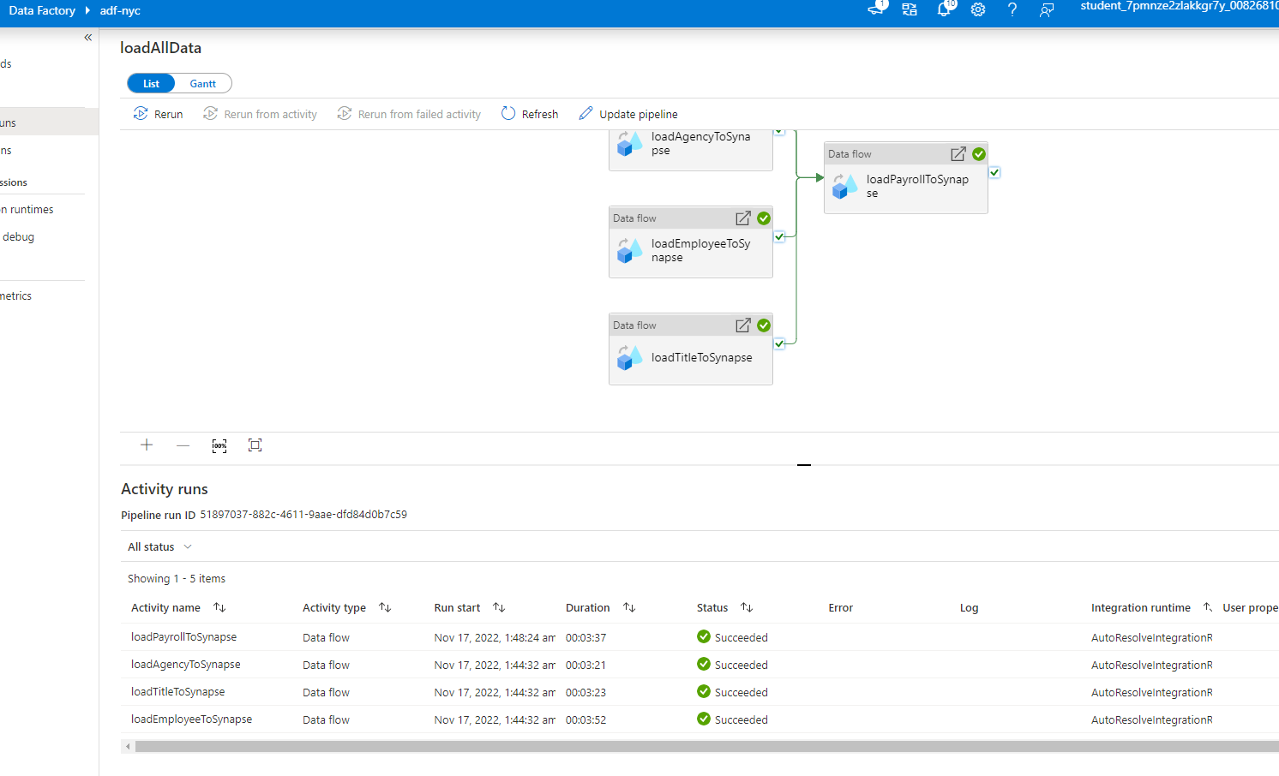1279x776 pixels.
Task: Click Succeeded status for loadPayrollToSynapse row
Action: point(732,637)
